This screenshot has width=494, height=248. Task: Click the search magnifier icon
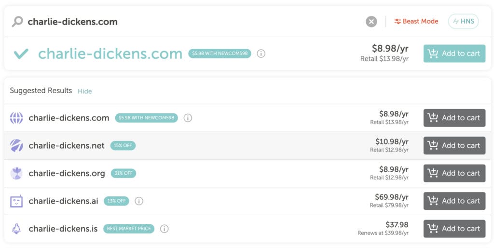[x=17, y=22]
